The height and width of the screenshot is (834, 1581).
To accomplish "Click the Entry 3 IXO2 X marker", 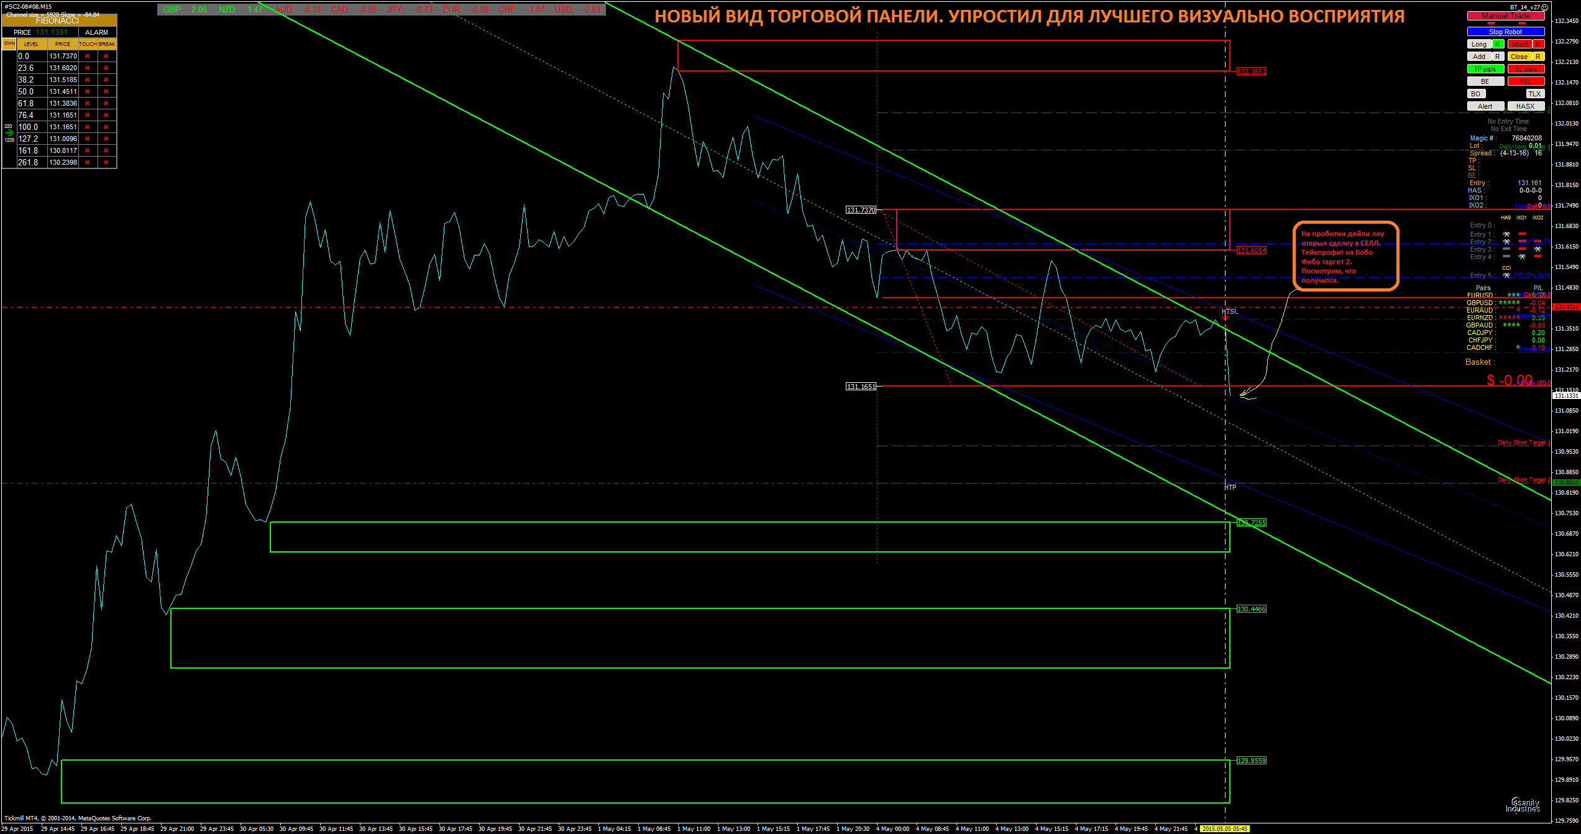I will click(1537, 249).
